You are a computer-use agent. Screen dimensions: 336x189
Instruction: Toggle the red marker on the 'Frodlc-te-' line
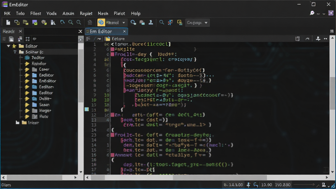point(112,135)
